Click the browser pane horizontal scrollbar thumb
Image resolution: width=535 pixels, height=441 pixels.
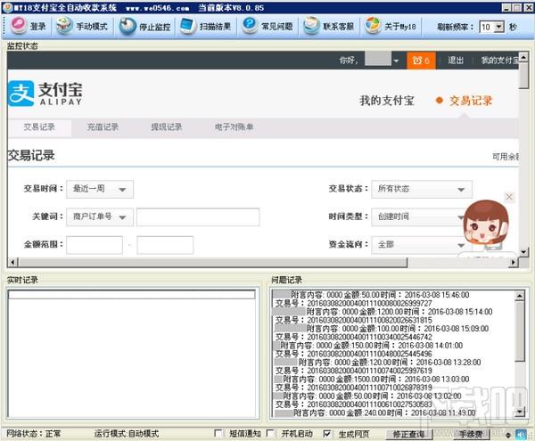(213, 262)
